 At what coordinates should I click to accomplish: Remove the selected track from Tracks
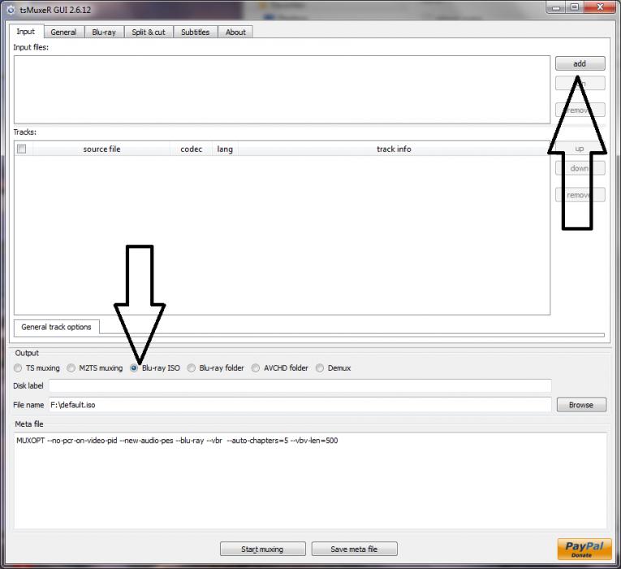click(580, 195)
